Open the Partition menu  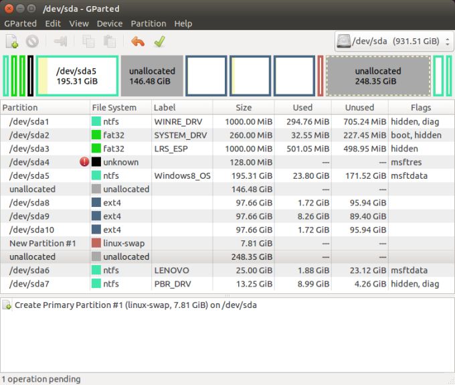click(x=149, y=23)
